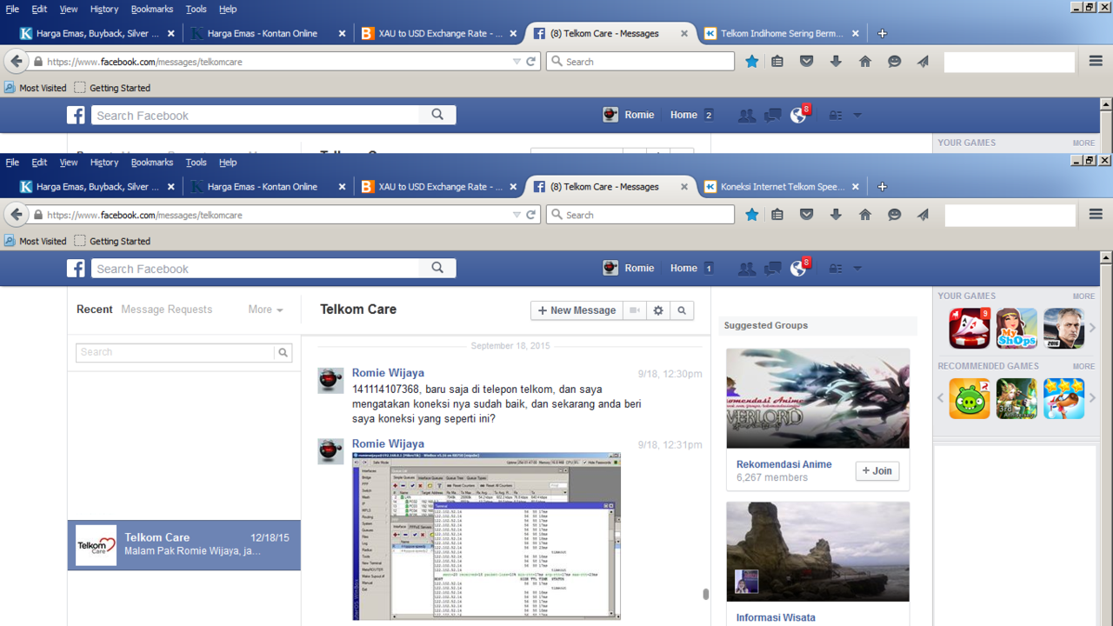
Task: Open Angry Birds pig game icon
Action: [970, 398]
